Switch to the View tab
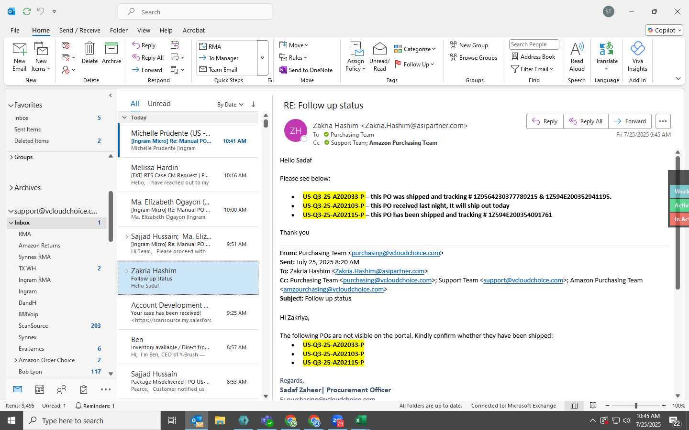The height and width of the screenshot is (430, 689). (144, 30)
